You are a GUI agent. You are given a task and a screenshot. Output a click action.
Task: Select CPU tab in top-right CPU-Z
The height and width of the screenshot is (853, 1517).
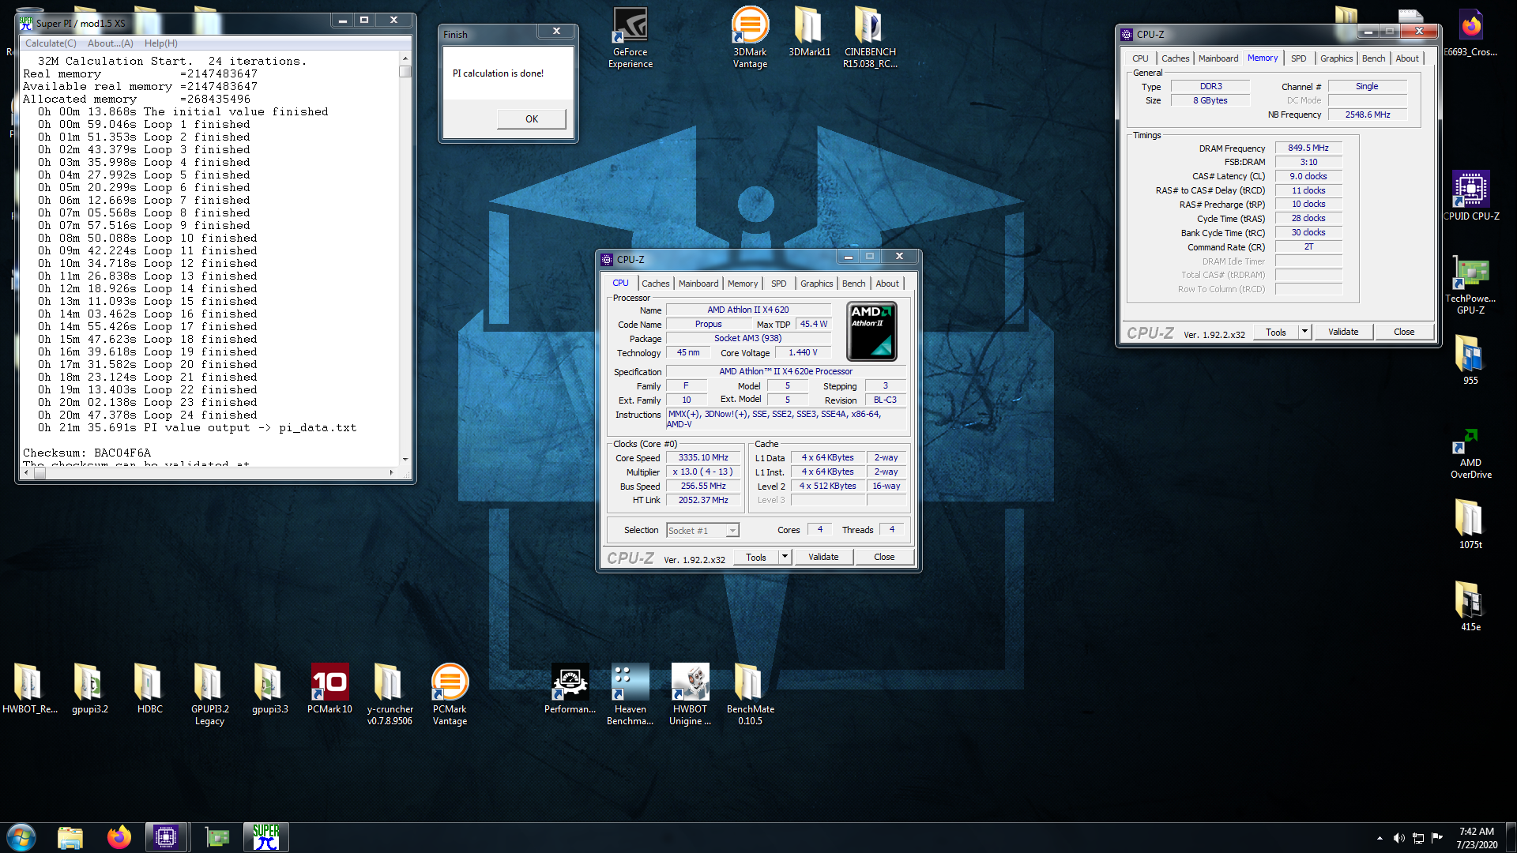[x=1140, y=58]
